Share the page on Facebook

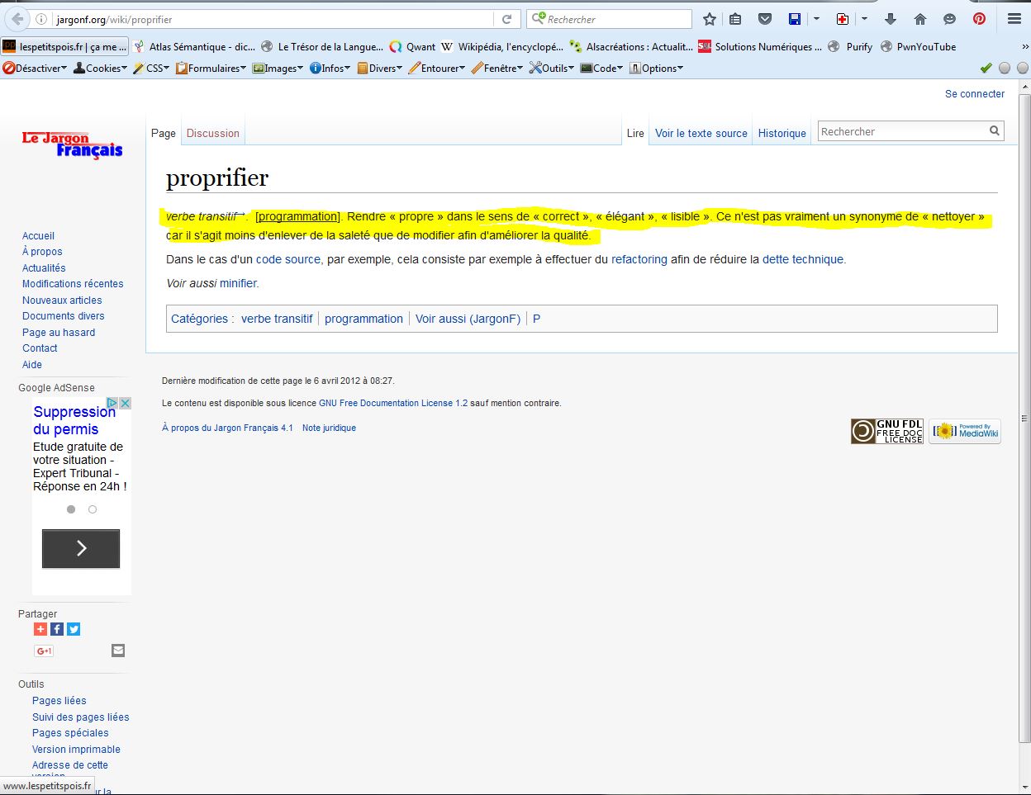click(x=57, y=629)
